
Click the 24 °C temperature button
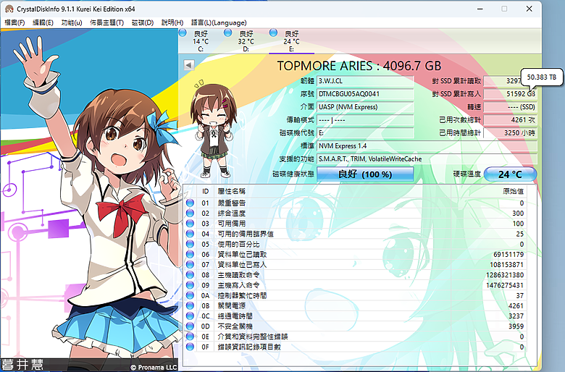click(510, 174)
